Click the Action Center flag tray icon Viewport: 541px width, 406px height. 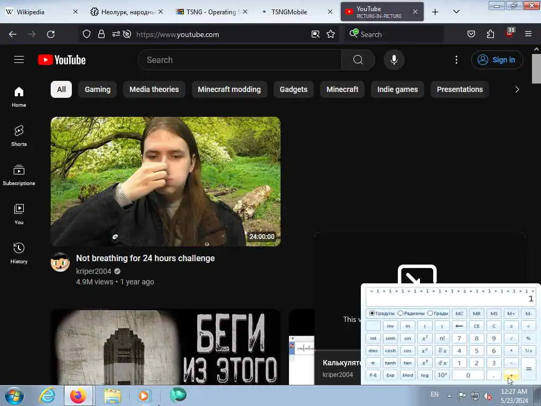pos(462,395)
